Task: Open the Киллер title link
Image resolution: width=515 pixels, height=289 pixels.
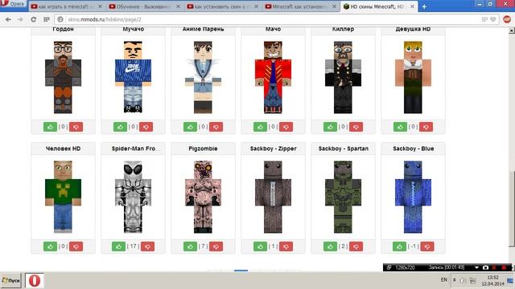Action: (343, 29)
